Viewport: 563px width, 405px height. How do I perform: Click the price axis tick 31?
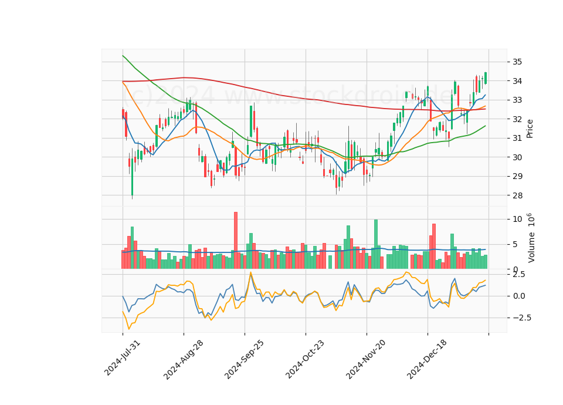pyautogui.click(x=517, y=138)
